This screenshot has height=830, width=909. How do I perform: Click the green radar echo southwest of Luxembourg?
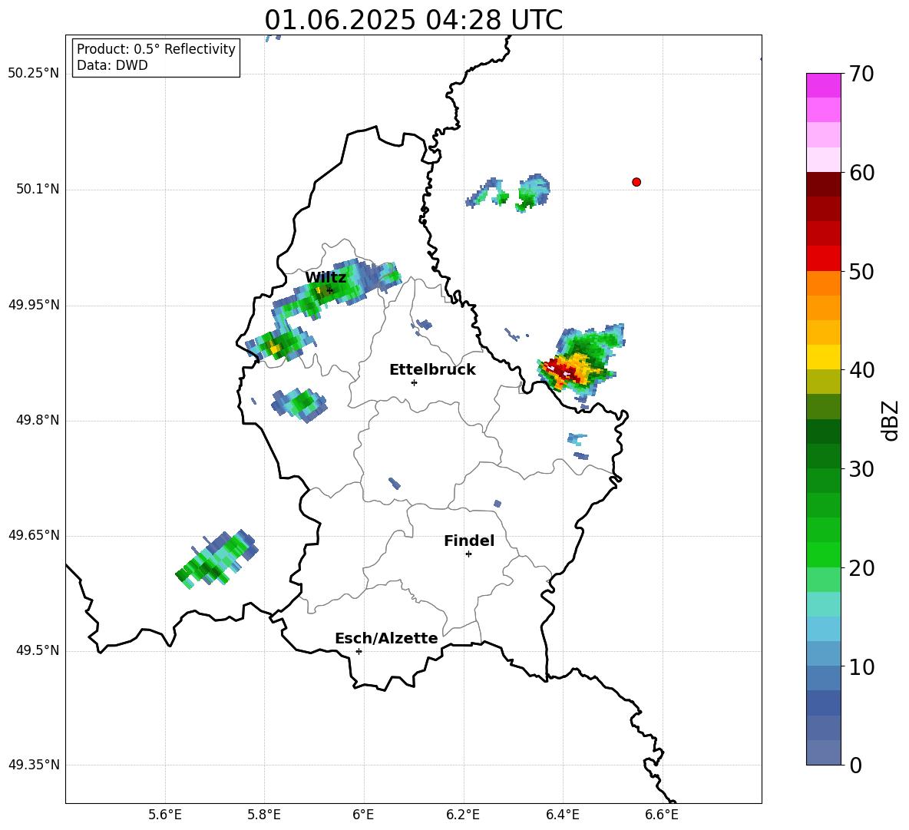pyautogui.click(x=216, y=559)
